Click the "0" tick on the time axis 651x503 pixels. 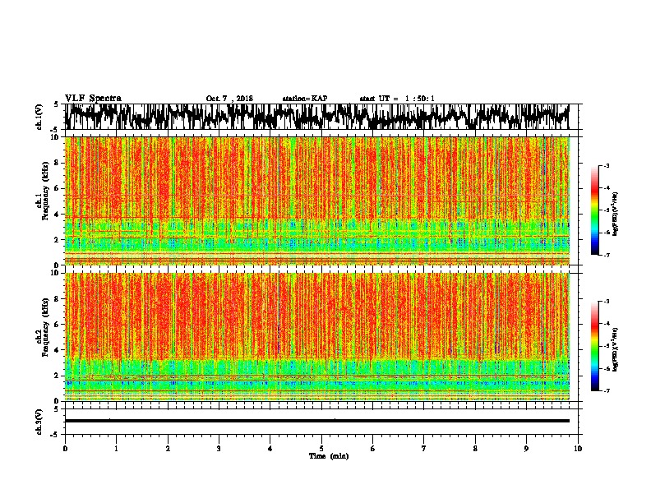click(65, 449)
